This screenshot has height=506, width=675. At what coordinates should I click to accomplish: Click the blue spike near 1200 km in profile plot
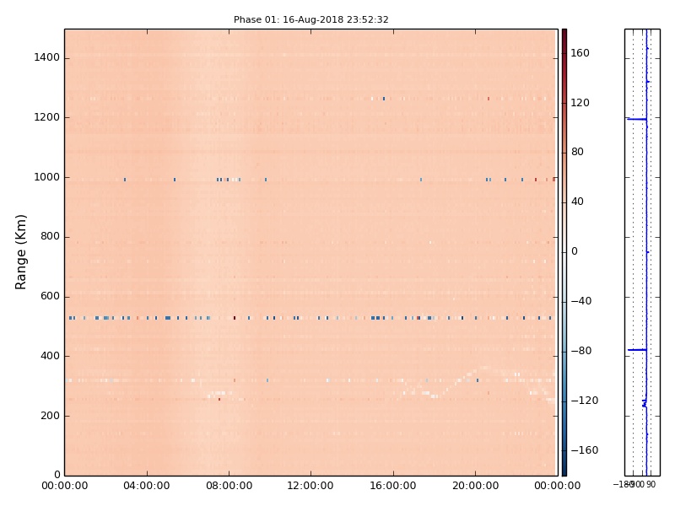pyautogui.click(x=637, y=119)
